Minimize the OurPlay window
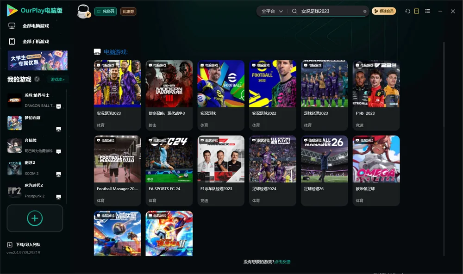The image size is (463, 274). click(x=440, y=11)
